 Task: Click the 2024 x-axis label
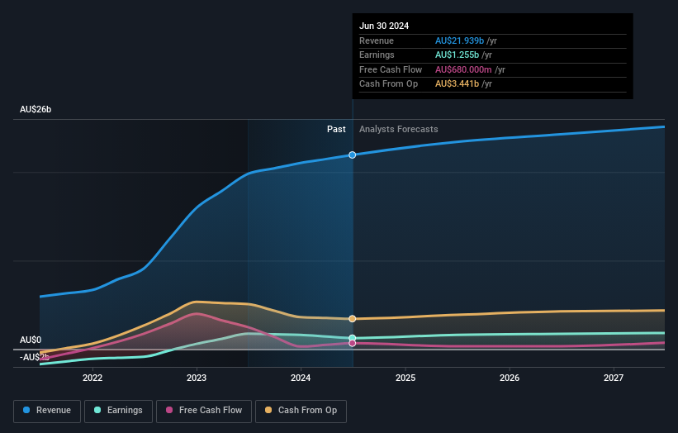(301, 378)
